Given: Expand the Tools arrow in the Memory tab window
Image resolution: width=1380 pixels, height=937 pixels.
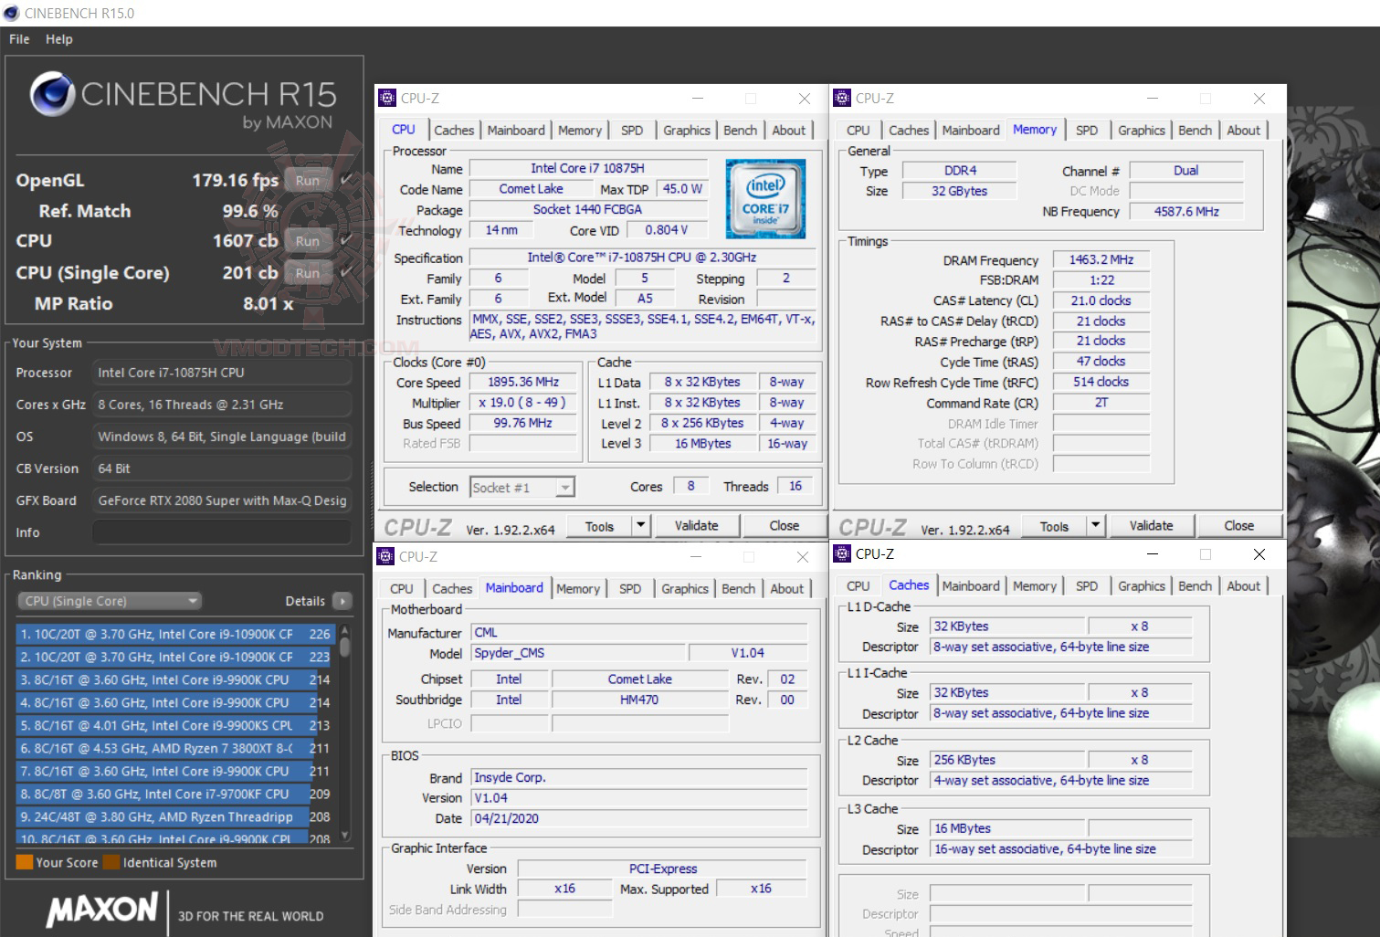Looking at the screenshot, I should pos(1096,525).
